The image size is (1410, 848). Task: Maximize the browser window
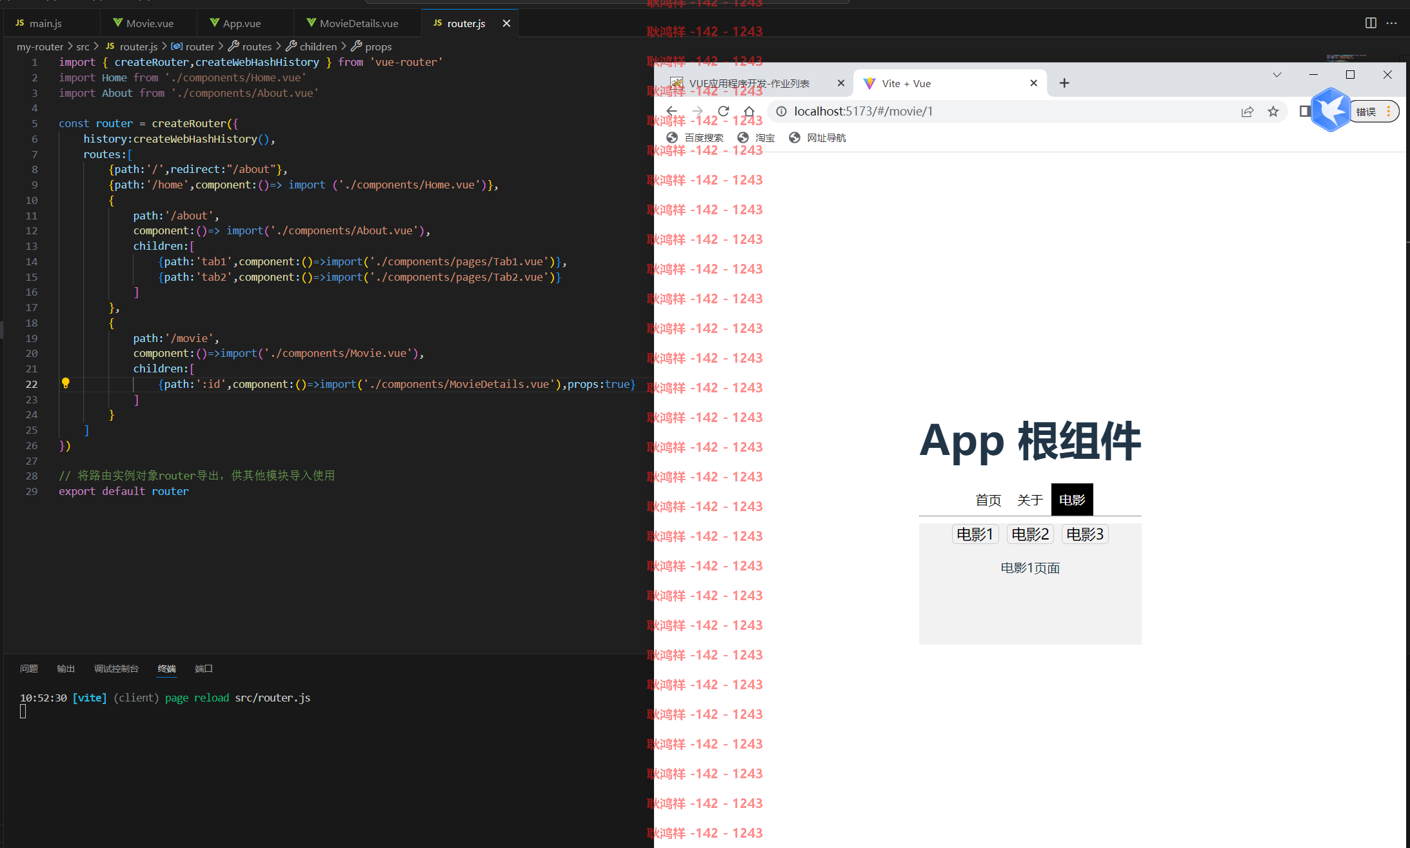(1350, 75)
